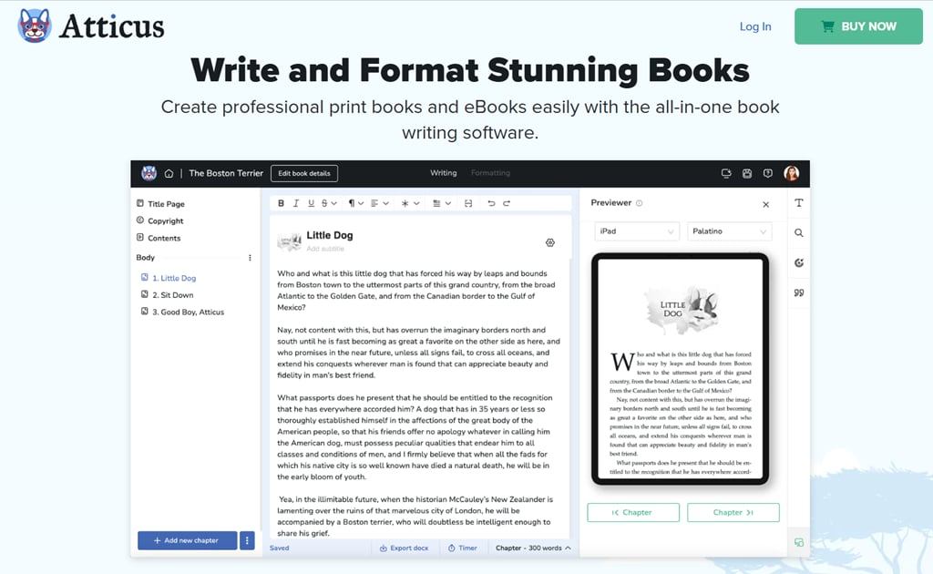
Task: Go to next chapter in Previewer
Action: point(733,512)
